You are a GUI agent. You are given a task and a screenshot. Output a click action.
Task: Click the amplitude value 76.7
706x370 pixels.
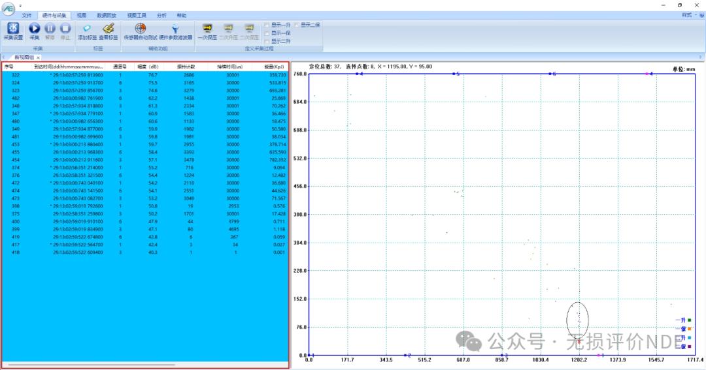pos(152,75)
